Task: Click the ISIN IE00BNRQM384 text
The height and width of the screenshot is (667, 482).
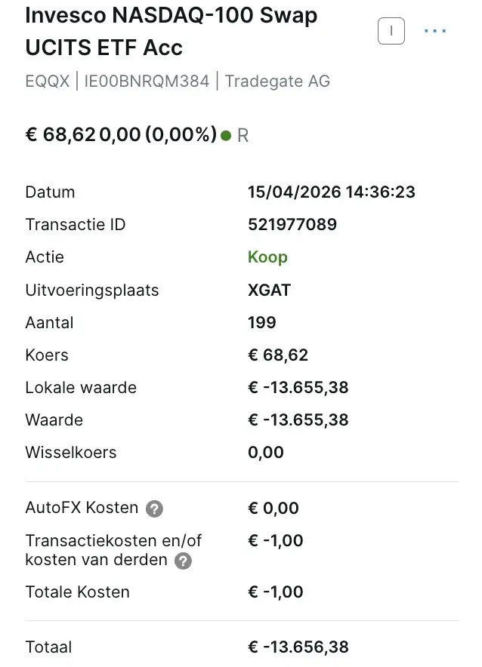Action: (x=147, y=81)
